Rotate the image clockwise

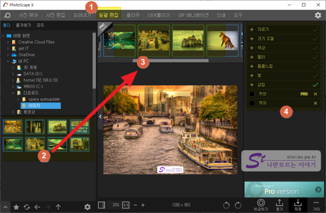click(238, 205)
